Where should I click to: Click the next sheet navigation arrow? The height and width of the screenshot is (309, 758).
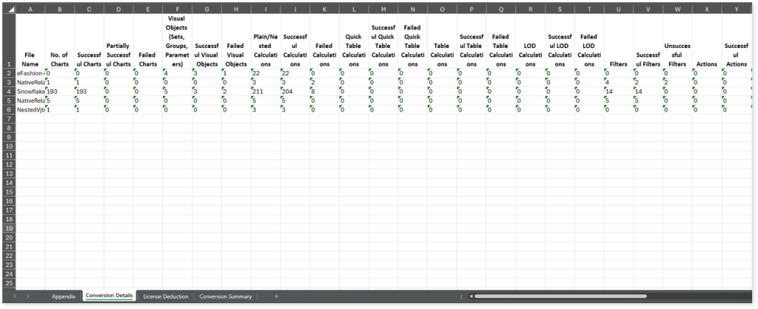(27, 296)
